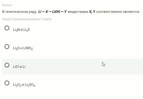Viewport: 143px width, 99px height.
Task: Select the Li3N и Li2S radio button
Action: click(7, 28)
